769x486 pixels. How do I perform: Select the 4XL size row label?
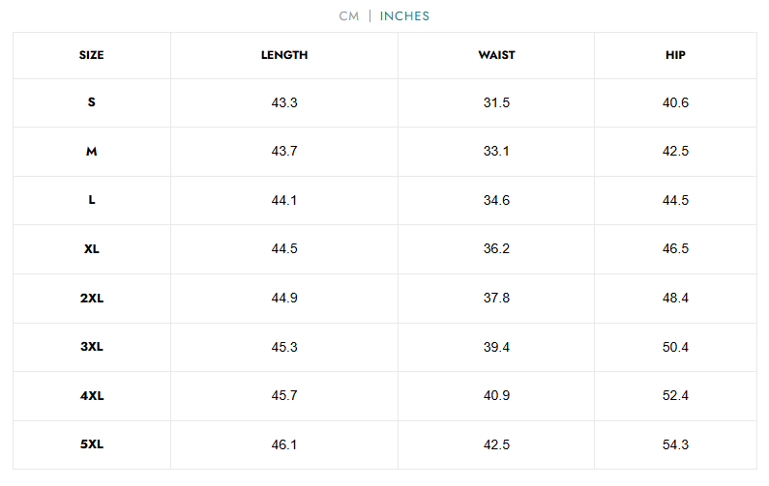(x=92, y=395)
